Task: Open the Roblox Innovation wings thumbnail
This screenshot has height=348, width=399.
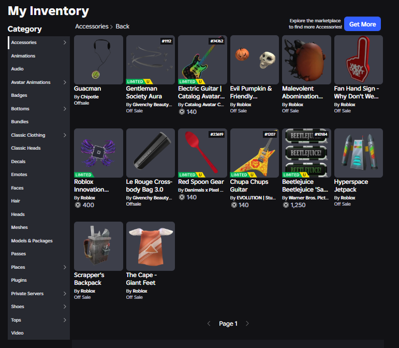Action: 98,153
